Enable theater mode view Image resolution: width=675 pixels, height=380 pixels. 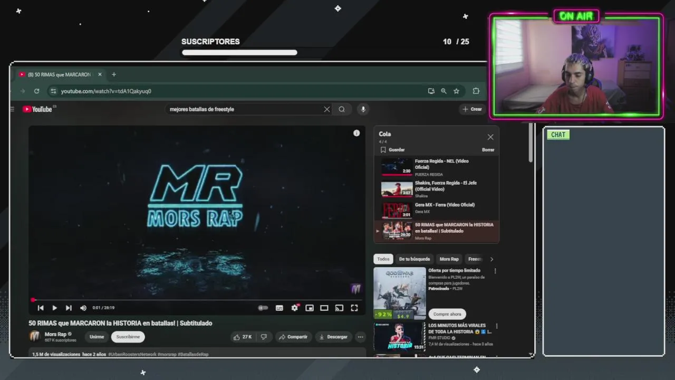pyautogui.click(x=324, y=308)
